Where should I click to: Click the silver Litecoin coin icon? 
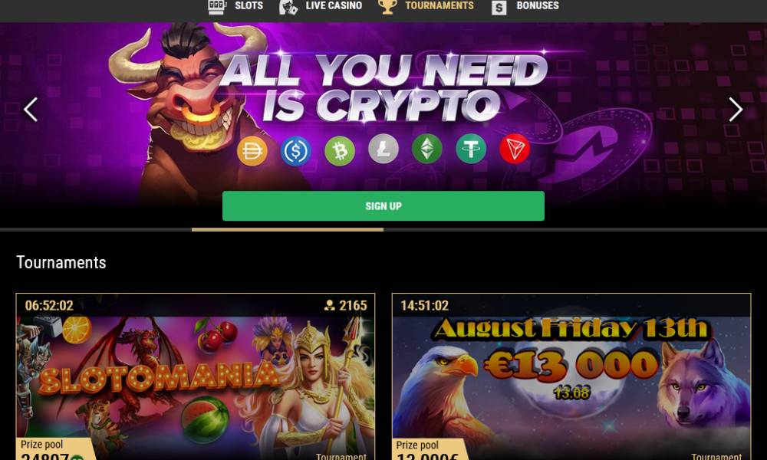tap(383, 149)
